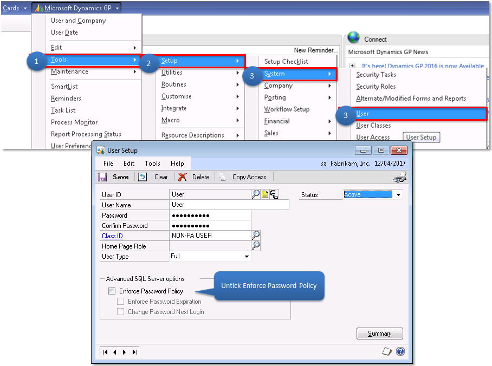492x366 pixels.
Task: Choose User in the System submenu
Action: point(420,114)
